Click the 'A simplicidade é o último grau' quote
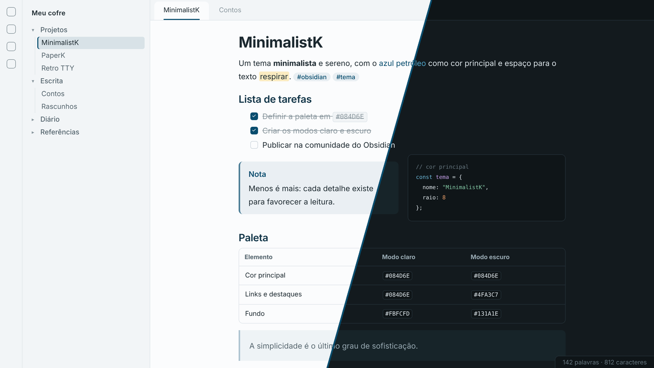Image resolution: width=654 pixels, height=368 pixels. point(334,346)
